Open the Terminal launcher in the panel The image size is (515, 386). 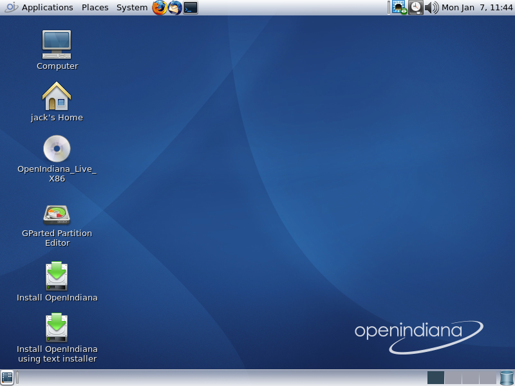tap(191, 8)
